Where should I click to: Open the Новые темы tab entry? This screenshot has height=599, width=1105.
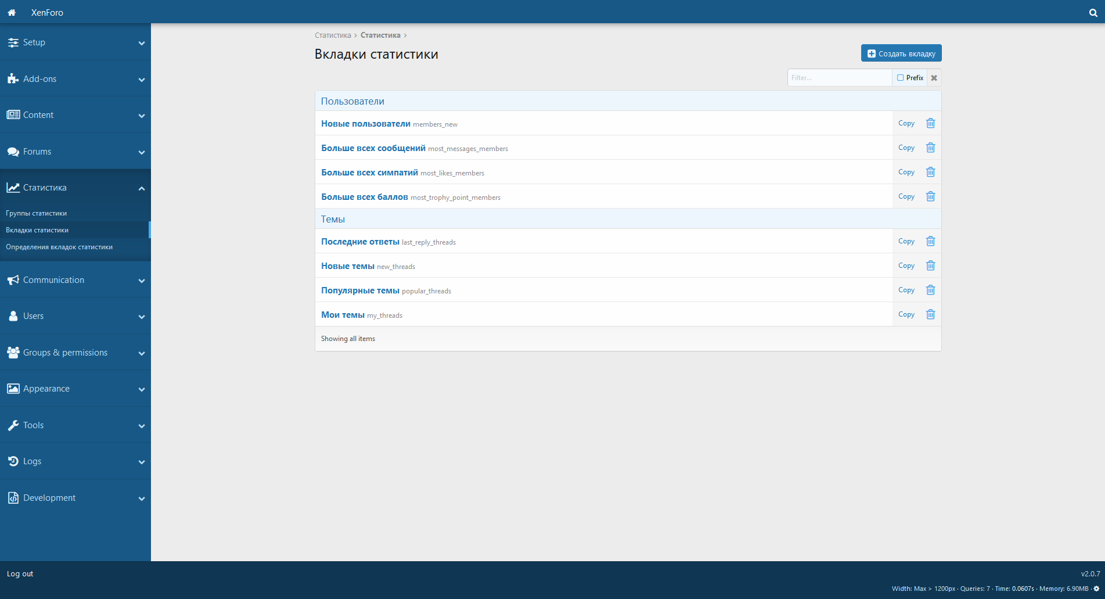click(x=348, y=266)
